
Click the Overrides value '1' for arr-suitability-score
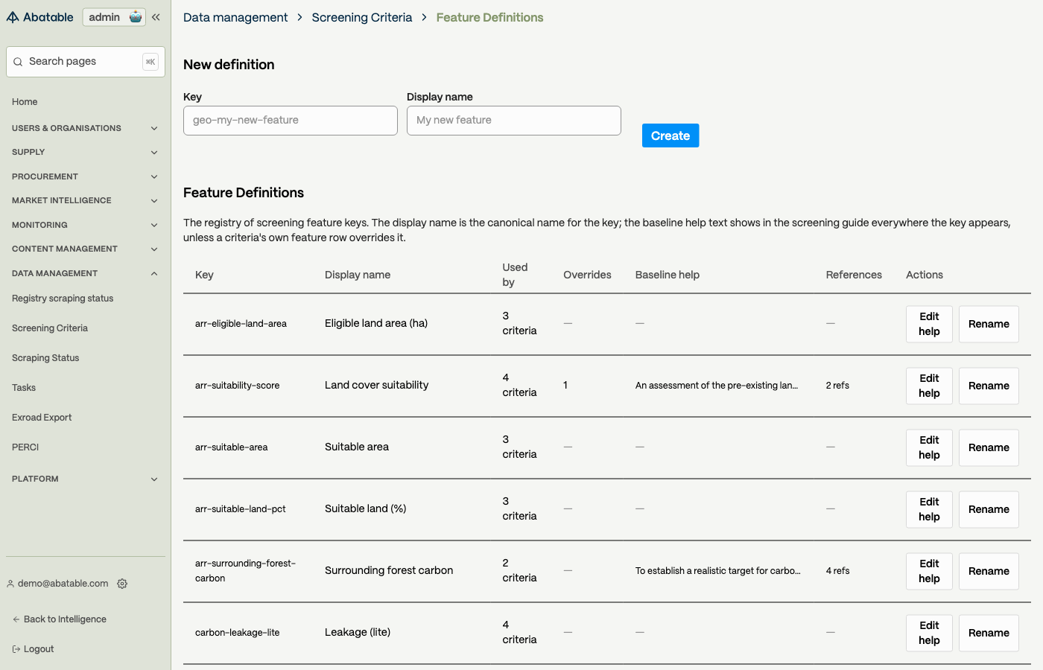click(565, 385)
